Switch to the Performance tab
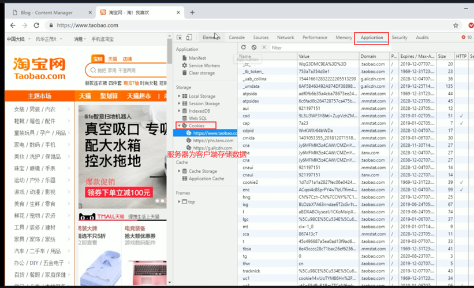The image size is (474, 288). click(x=315, y=37)
